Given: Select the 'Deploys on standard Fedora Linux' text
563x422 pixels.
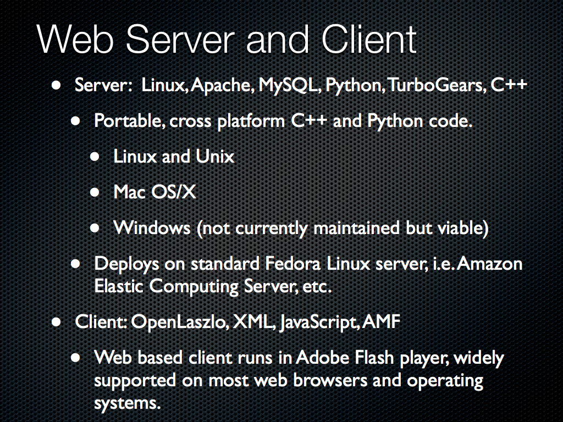Looking at the screenshot, I should [x=308, y=264].
